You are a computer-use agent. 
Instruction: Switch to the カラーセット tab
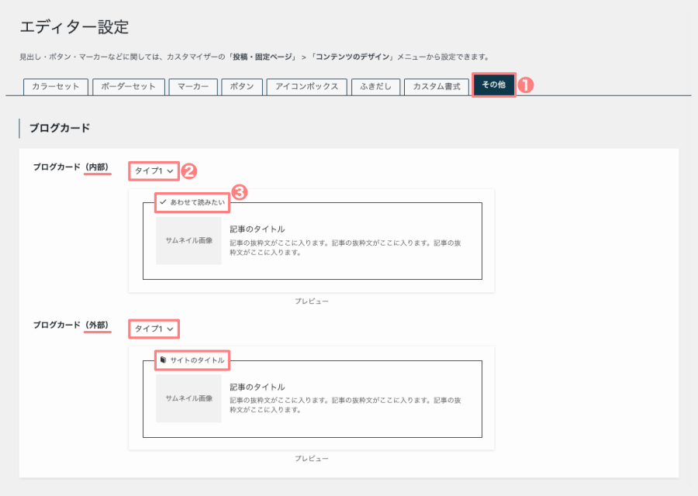[56, 87]
